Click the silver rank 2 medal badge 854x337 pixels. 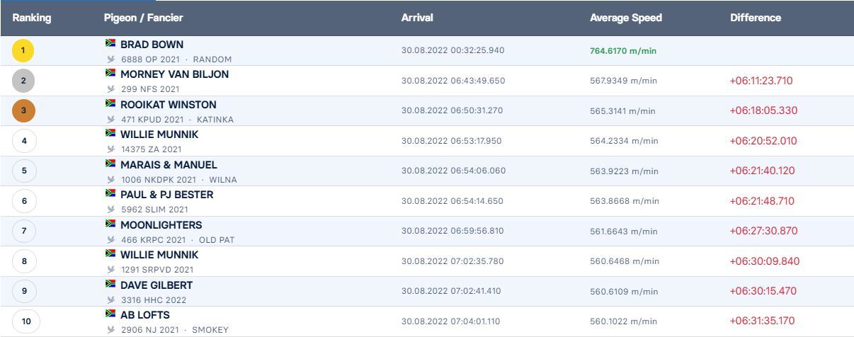point(23,81)
